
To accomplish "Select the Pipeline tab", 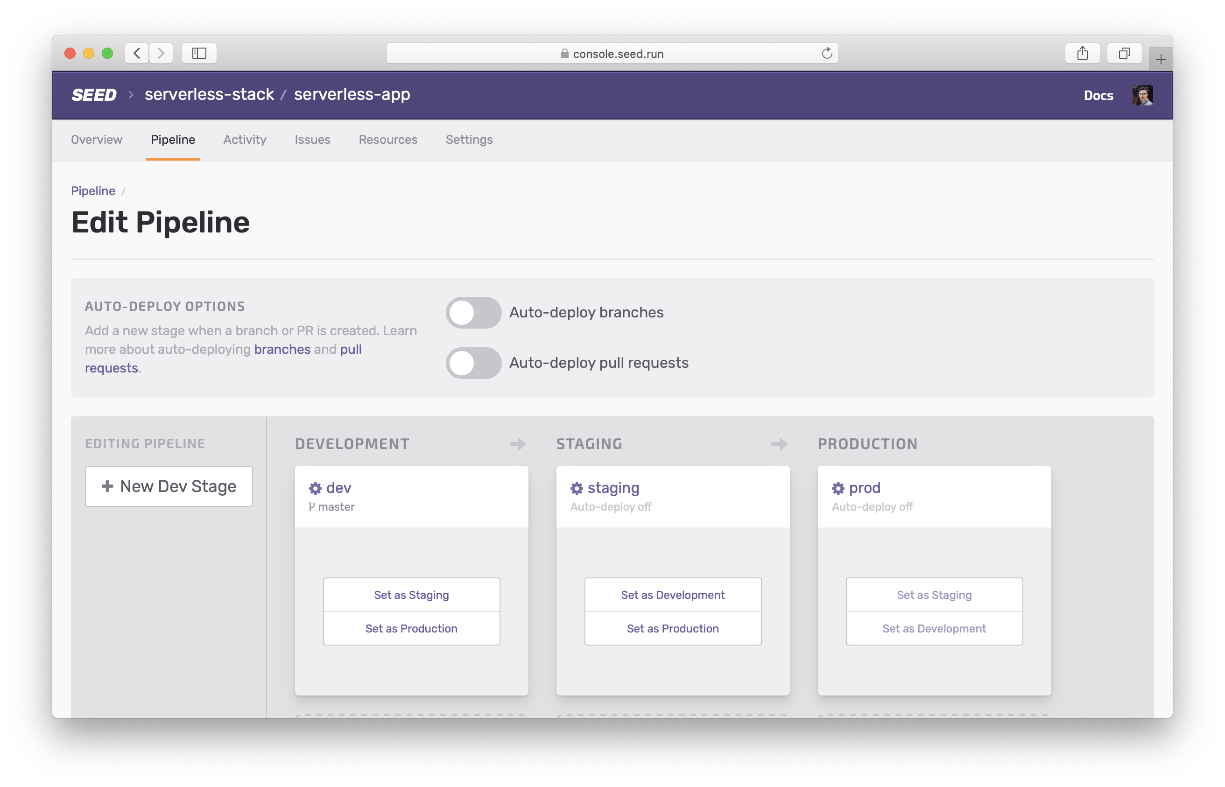I will click(173, 140).
